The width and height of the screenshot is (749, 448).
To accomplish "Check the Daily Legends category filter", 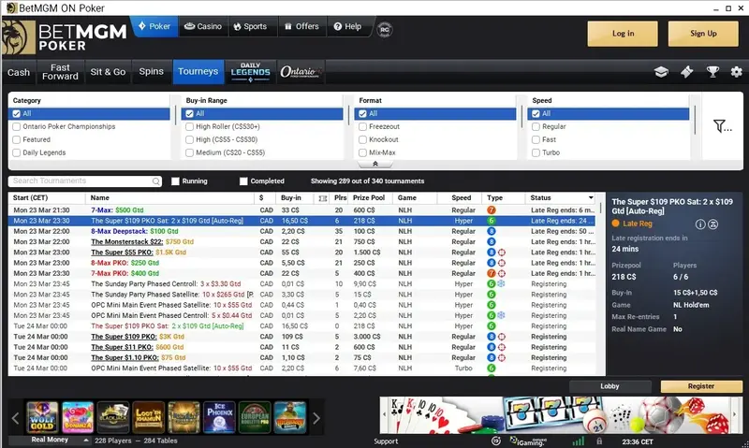I will [x=17, y=152].
